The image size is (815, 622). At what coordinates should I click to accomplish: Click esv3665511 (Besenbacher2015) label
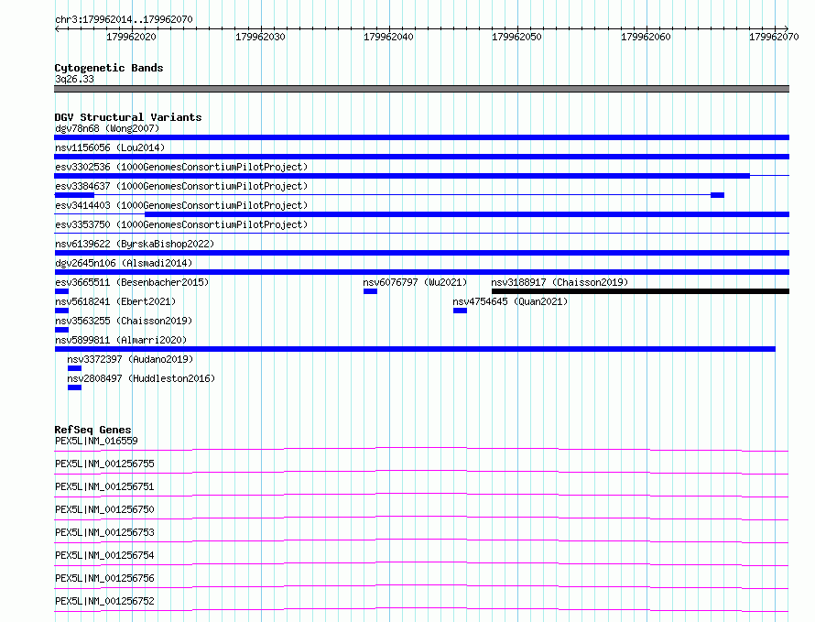(132, 282)
